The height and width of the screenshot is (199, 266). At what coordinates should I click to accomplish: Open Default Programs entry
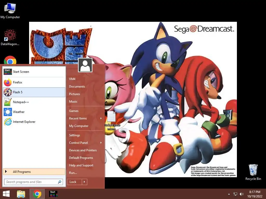tap(81, 158)
